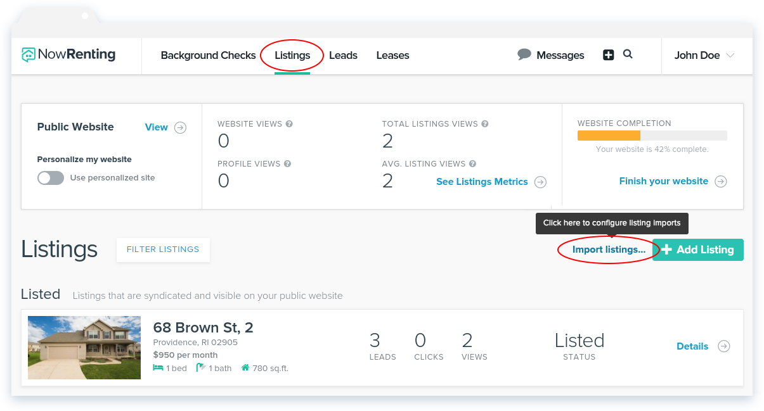Click the help icon next to Avg. Listing Views
Screen dimensions: 764x411
coord(472,163)
